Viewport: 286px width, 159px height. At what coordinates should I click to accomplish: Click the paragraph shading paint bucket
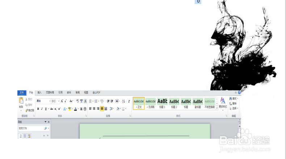point(118,109)
